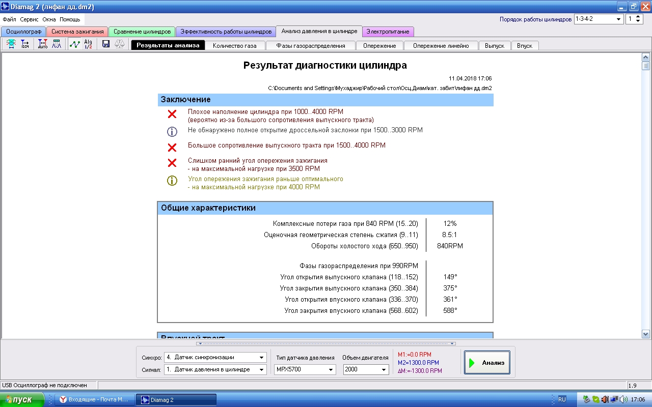Expand the cylinder number dropdown showing 1
Screen dimensions: 652x407
coord(635,19)
